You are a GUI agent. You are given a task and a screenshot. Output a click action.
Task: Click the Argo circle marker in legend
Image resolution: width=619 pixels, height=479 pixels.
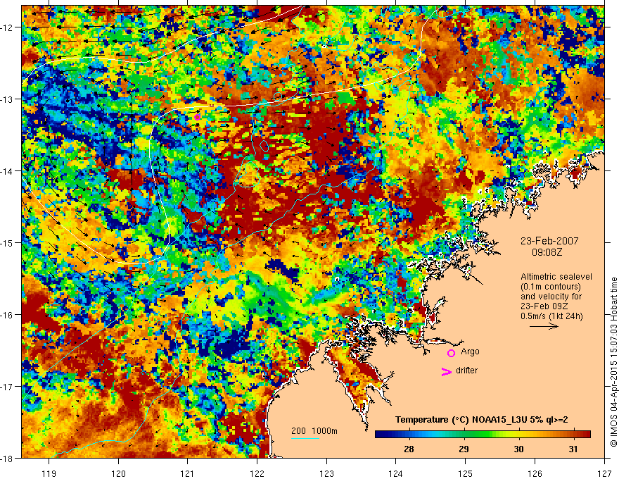(451, 353)
